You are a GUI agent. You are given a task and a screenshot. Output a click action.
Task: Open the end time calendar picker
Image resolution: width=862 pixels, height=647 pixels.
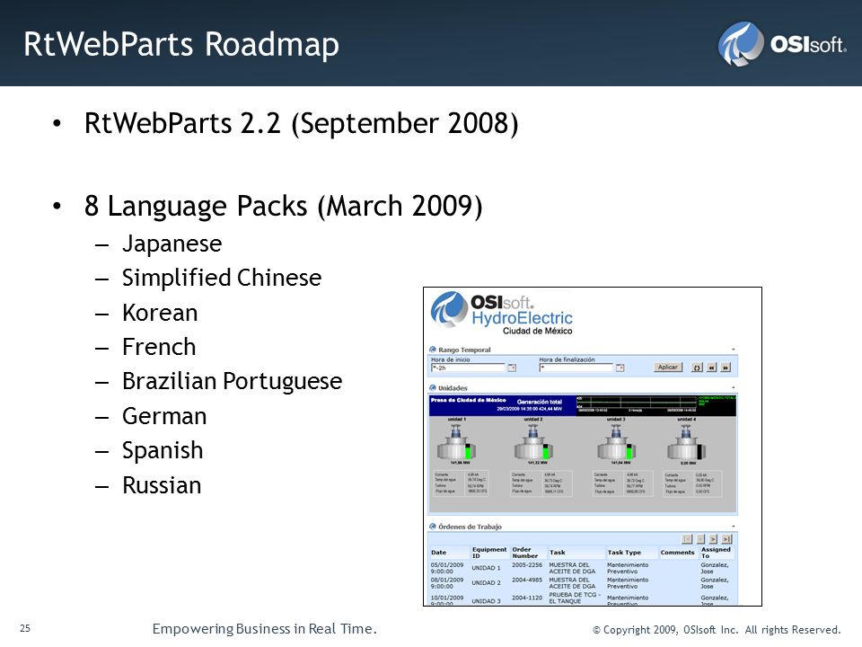coord(620,368)
